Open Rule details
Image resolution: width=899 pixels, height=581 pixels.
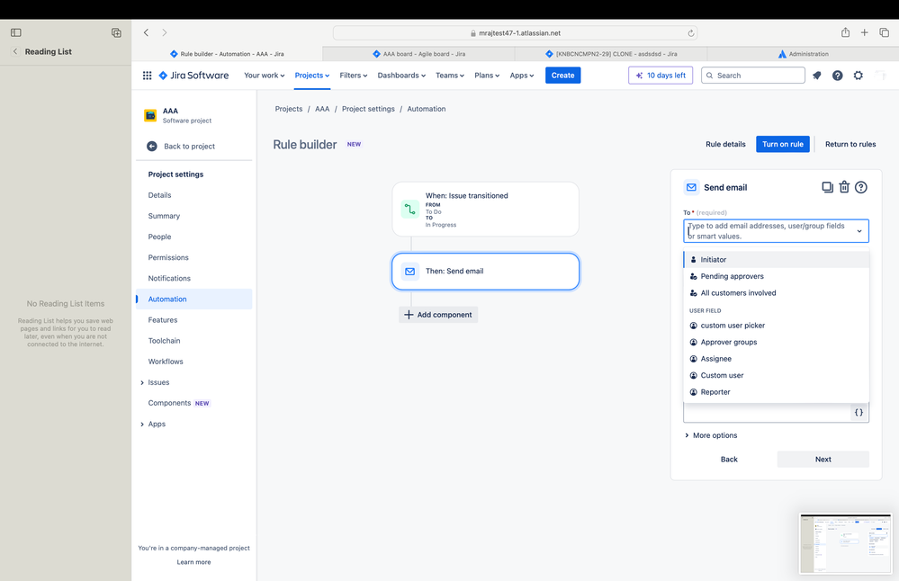click(725, 145)
